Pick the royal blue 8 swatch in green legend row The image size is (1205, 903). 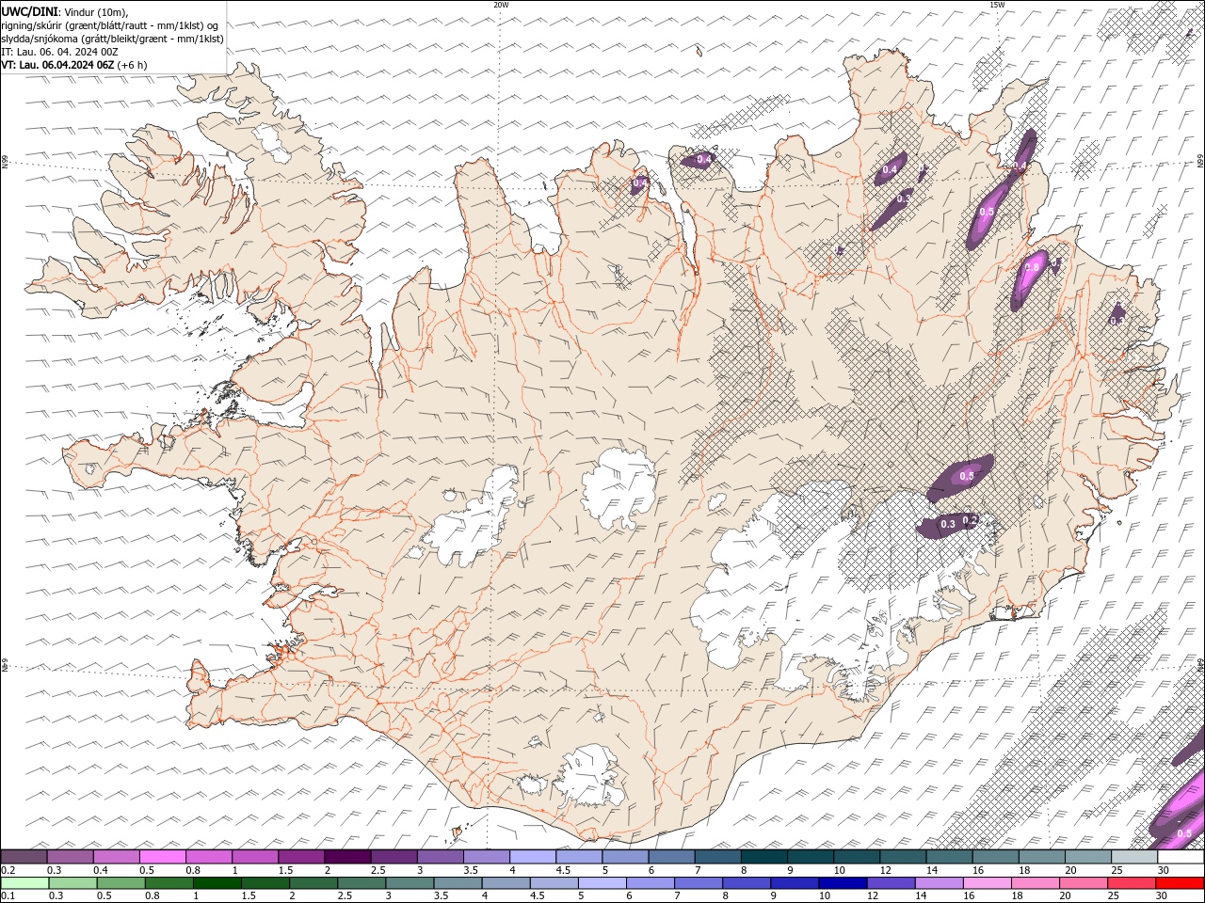point(746,883)
